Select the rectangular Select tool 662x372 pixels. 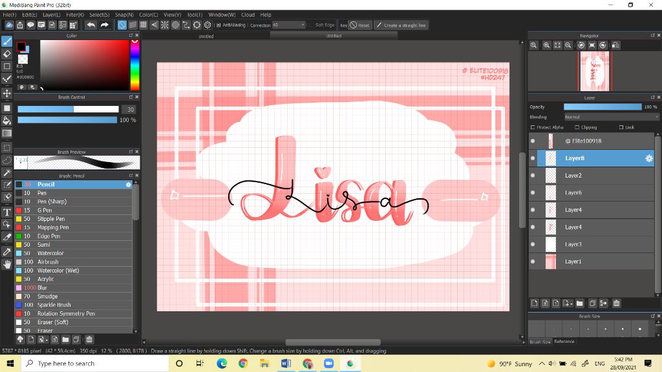(6, 148)
